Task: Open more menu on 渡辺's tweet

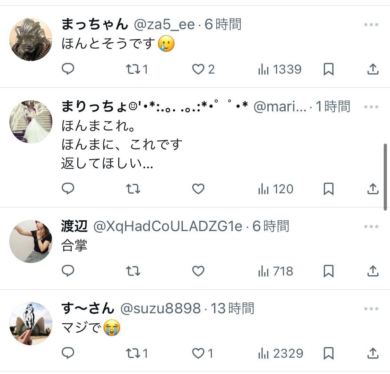Action: pos(371,227)
